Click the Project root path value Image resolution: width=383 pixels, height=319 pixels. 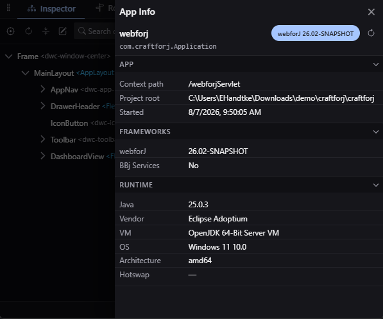click(281, 98)
